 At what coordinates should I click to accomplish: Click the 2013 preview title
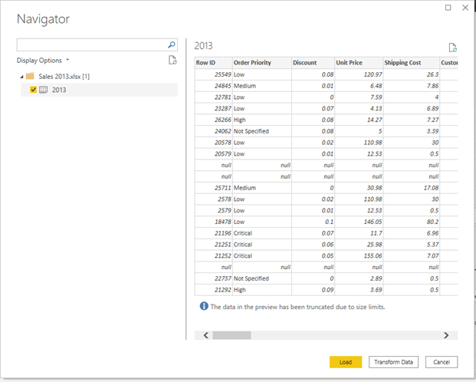point(203,46)
